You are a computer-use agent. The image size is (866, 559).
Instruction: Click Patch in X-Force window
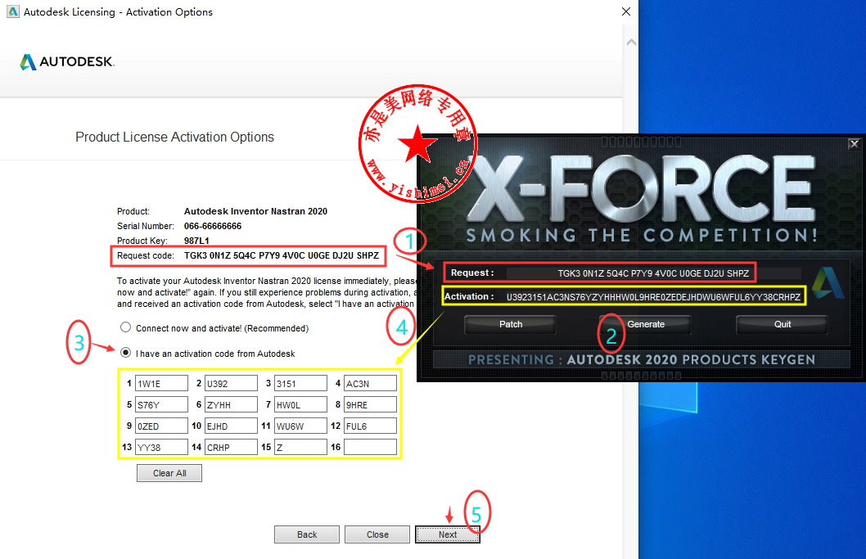[510, 324]
